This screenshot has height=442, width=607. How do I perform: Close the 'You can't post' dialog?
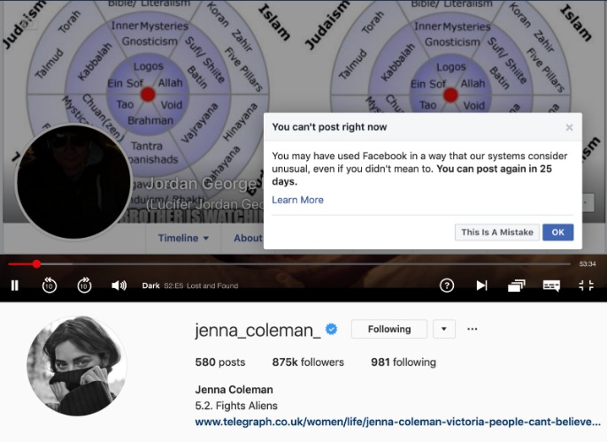[569, 127]
